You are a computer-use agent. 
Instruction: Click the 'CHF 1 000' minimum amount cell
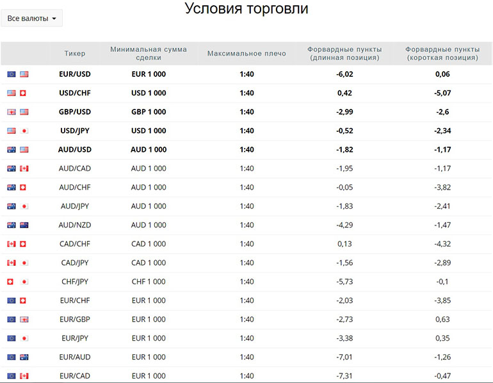pyautogui.click(x=149, y=282)
